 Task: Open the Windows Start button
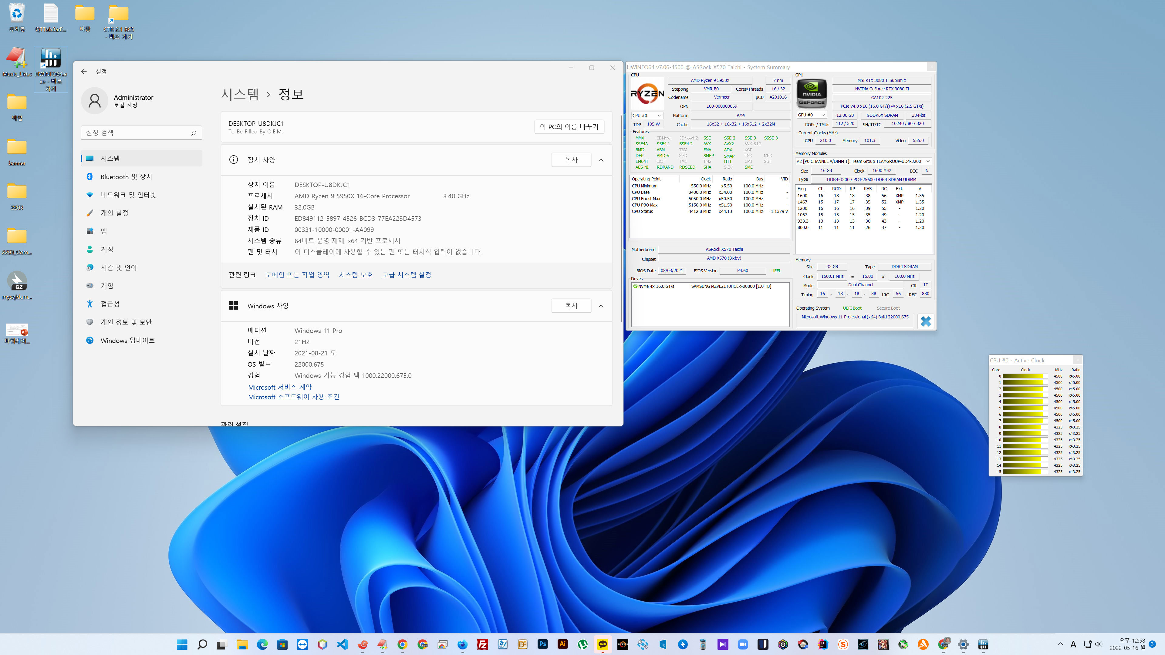(182, 645)
